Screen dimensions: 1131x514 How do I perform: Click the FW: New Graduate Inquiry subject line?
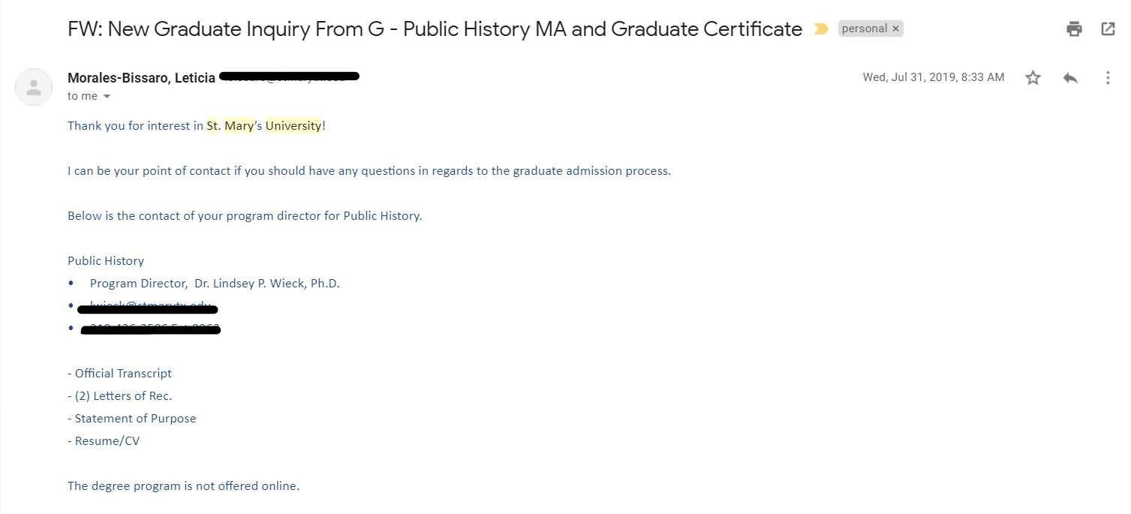[435, 29]
